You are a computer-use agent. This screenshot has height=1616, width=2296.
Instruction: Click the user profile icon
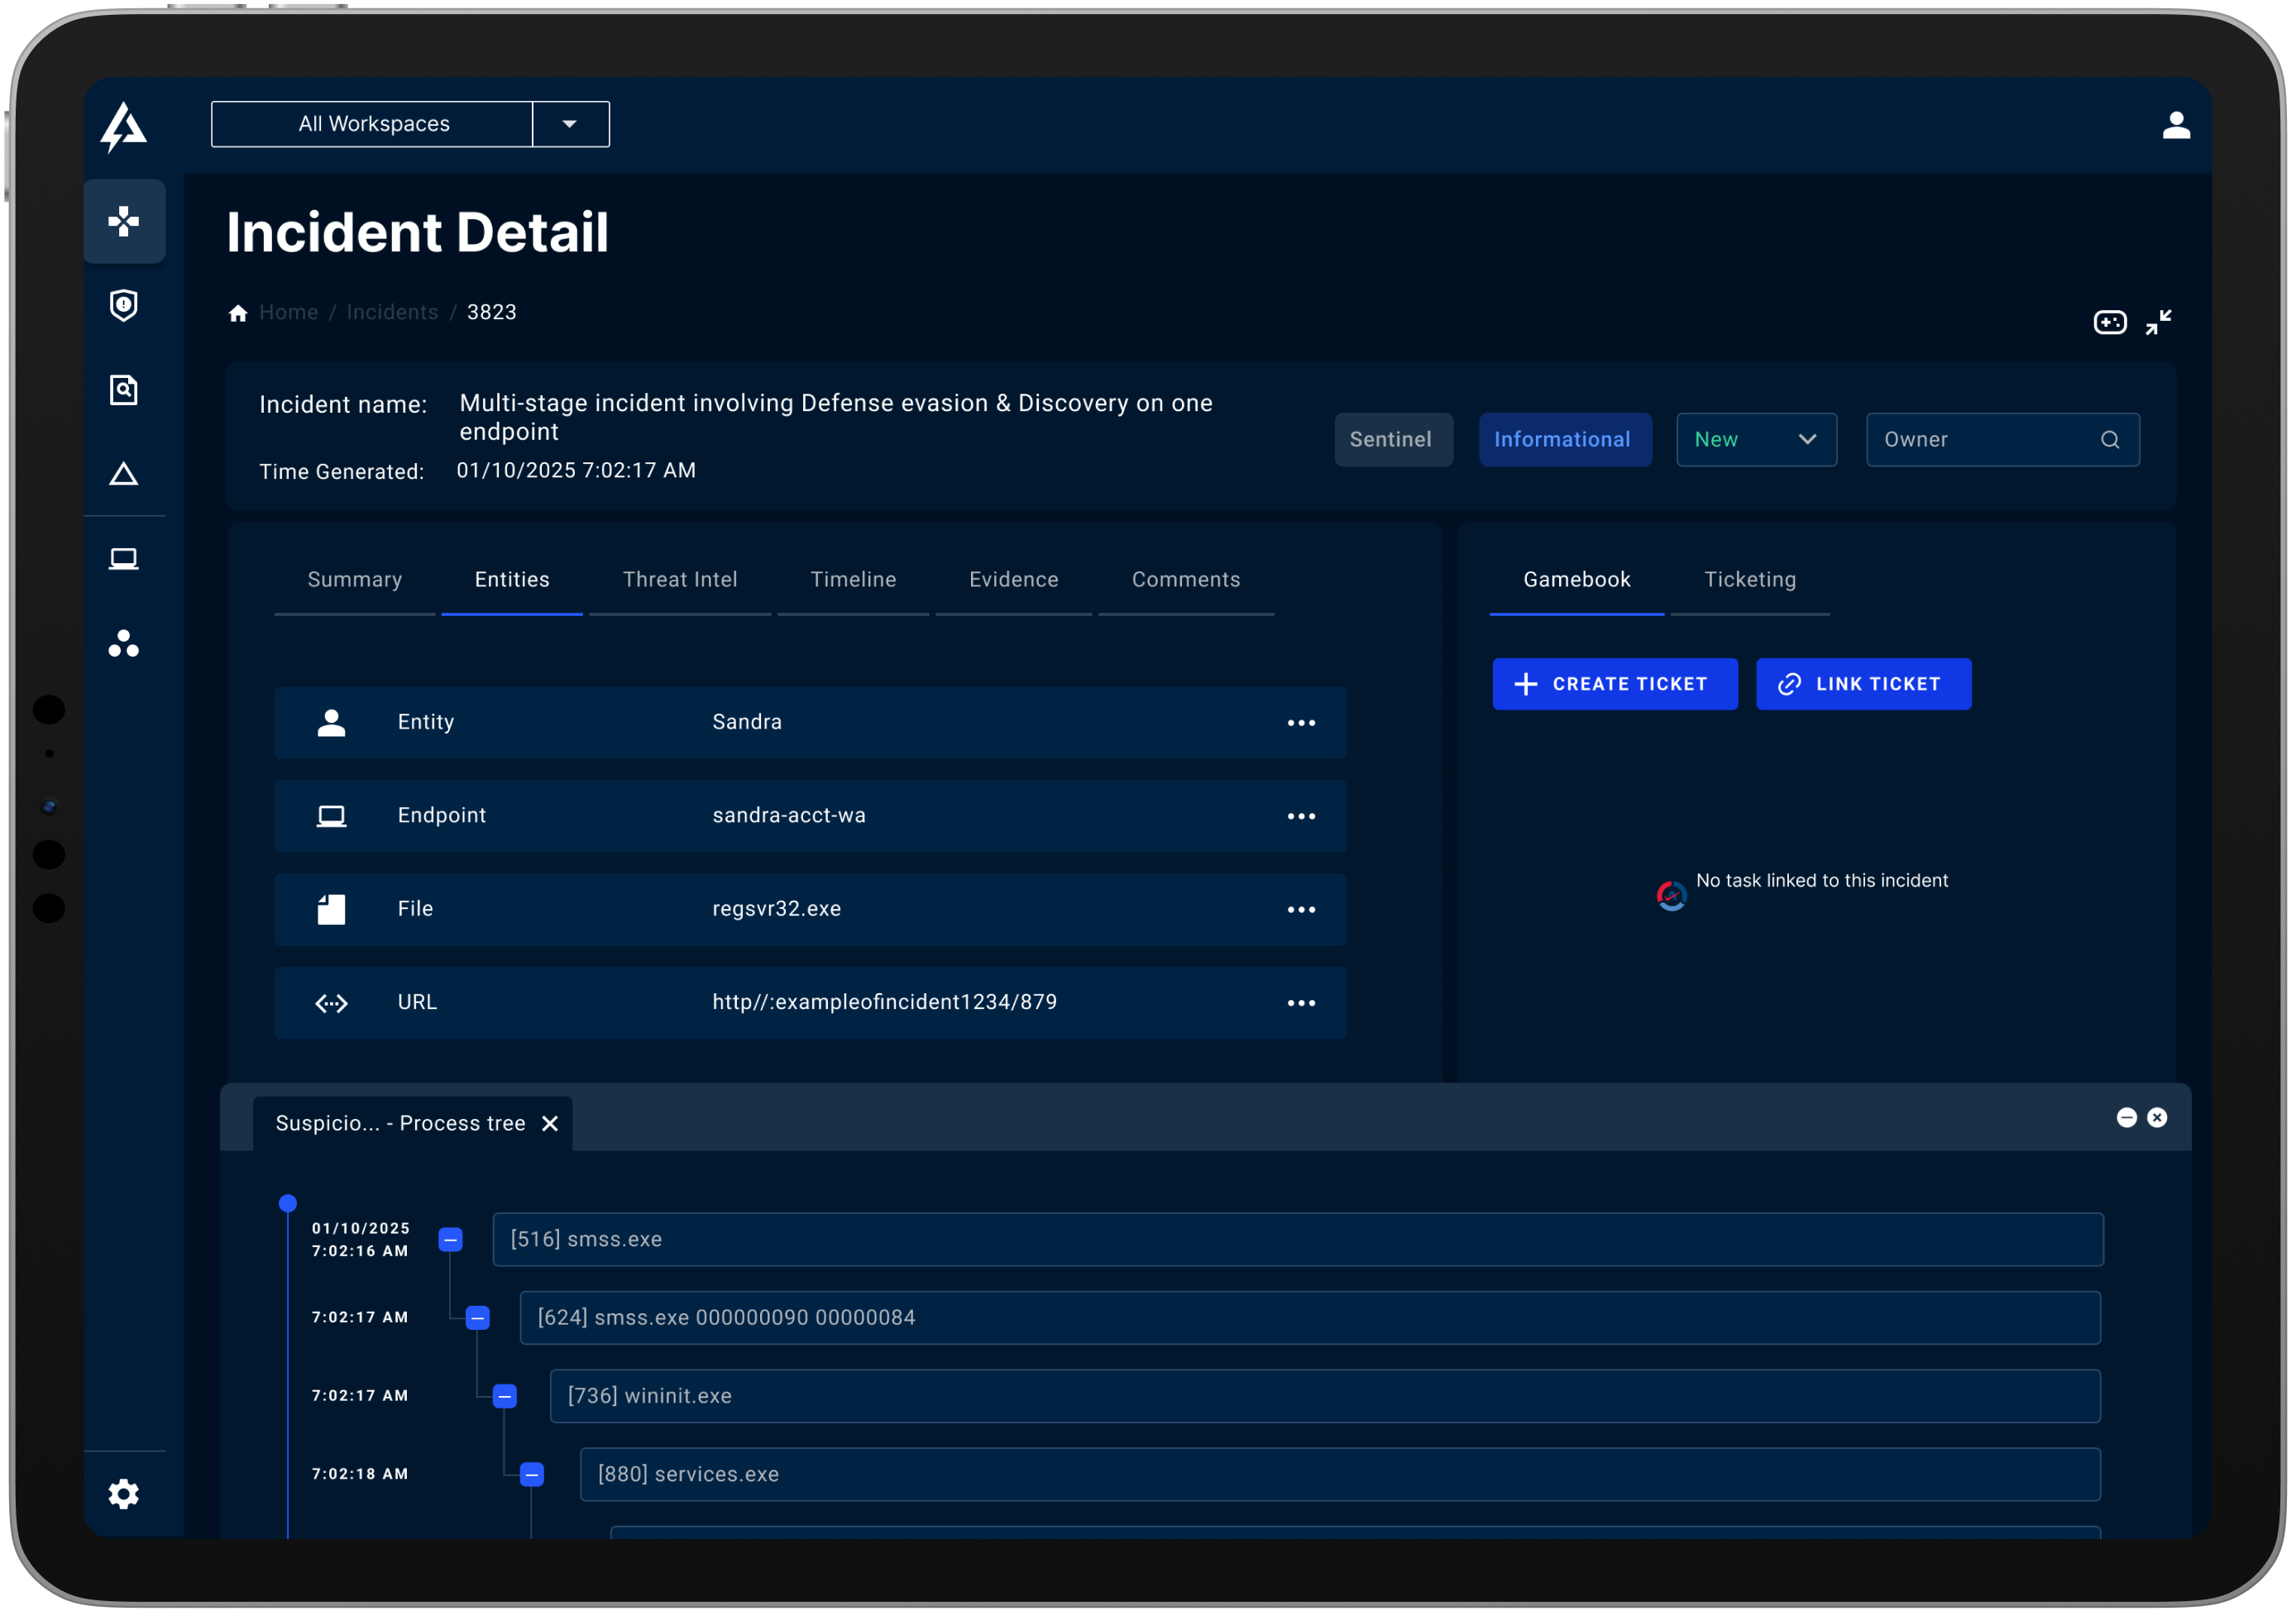pos(2176,125)
